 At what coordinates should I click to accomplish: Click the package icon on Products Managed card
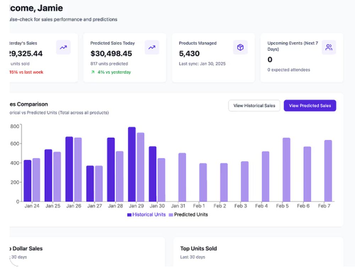[241, 47]
